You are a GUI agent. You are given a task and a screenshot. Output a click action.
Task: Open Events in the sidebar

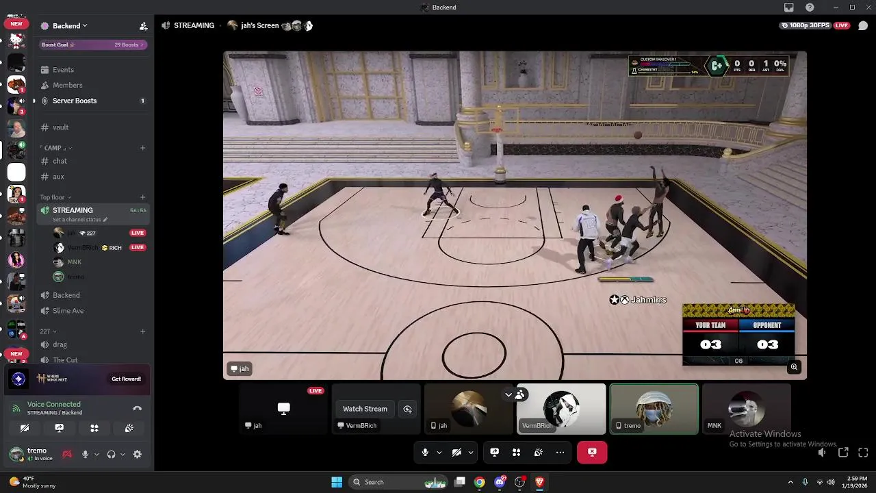tap(92, 70)
